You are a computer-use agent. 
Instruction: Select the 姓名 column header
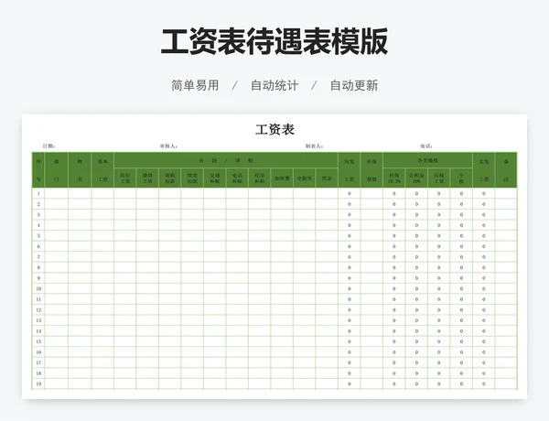(x=80, y=170)
